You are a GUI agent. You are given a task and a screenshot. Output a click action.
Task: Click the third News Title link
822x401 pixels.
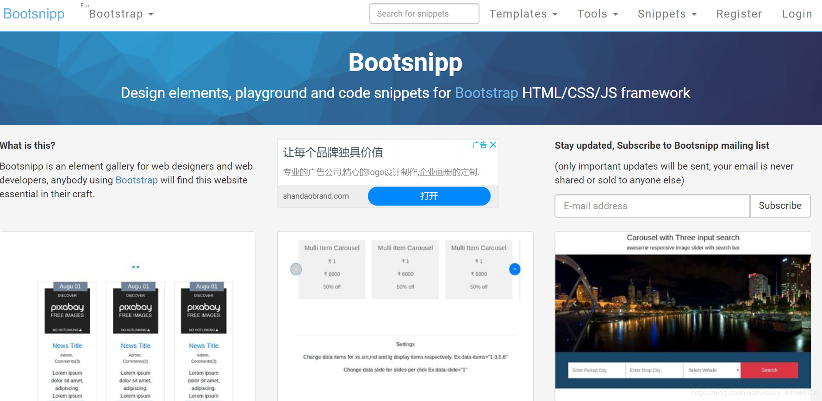pyautogui.click(x=204, y=346)
